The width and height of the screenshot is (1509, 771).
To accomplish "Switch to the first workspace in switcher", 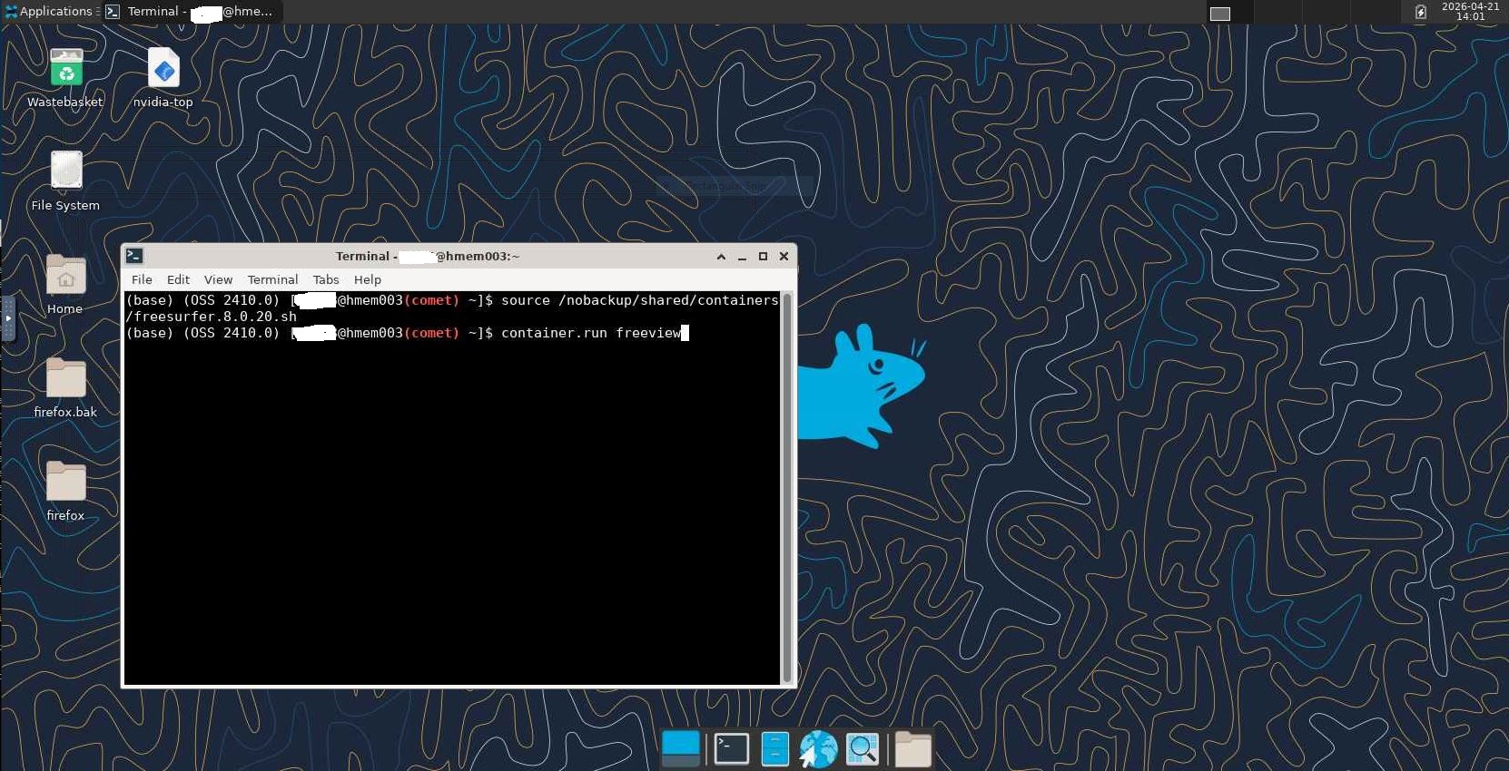I will point(1220,13).
